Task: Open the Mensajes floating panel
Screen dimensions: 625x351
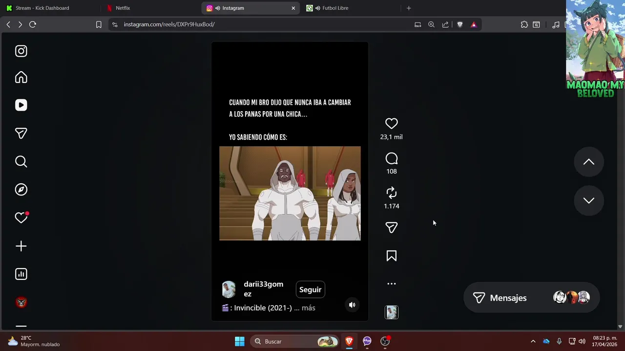Action: (531, 297)
